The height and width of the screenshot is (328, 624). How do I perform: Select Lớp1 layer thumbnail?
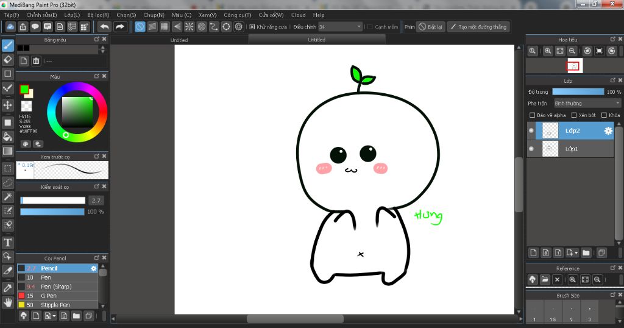pos(550,149)
